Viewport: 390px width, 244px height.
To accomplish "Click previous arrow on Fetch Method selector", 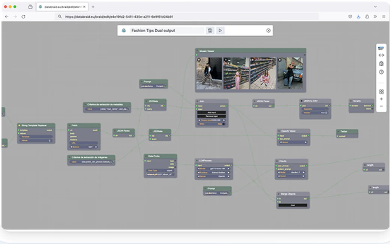I will 71,147.
